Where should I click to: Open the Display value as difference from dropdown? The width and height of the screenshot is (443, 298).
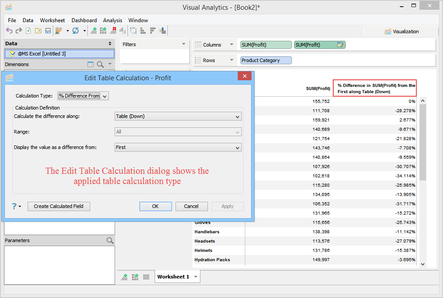[178, 147]
